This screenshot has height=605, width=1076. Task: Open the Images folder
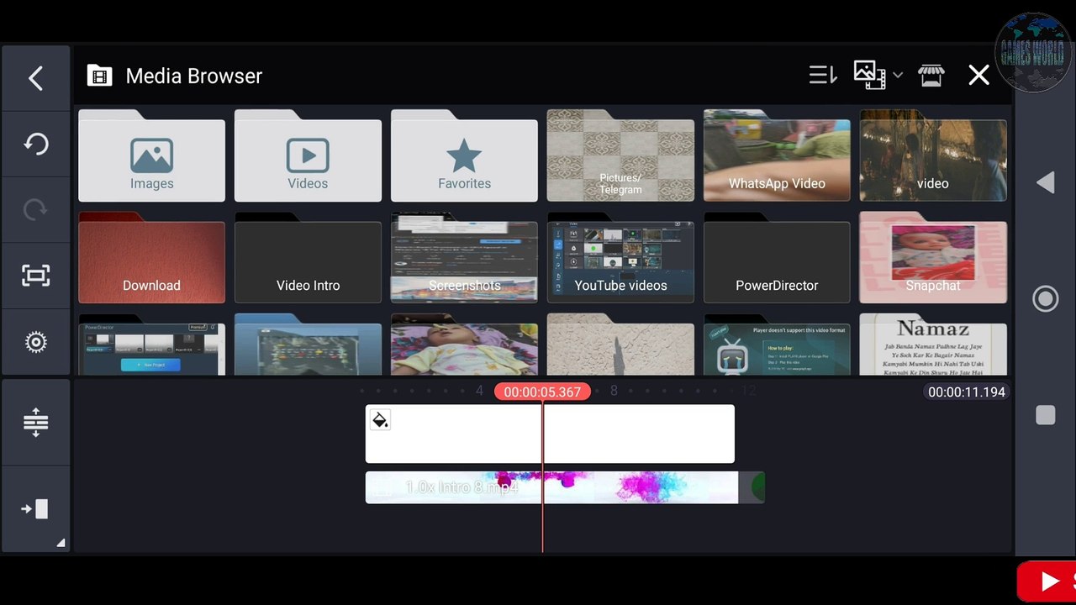click(x=151, y=156)
